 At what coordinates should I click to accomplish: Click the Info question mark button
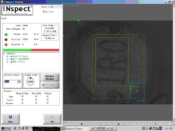(x=10, y=119)
